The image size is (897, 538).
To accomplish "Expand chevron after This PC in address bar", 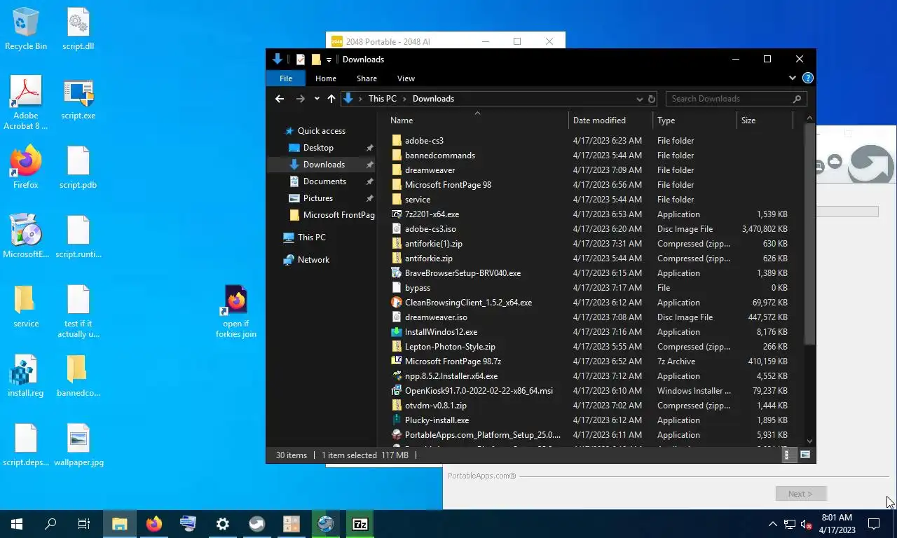I will (x=404, y=99).
